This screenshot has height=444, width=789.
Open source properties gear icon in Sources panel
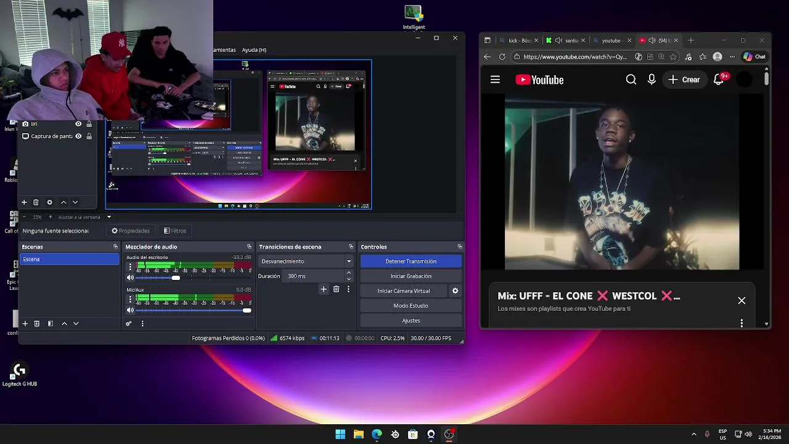point(50,202)
